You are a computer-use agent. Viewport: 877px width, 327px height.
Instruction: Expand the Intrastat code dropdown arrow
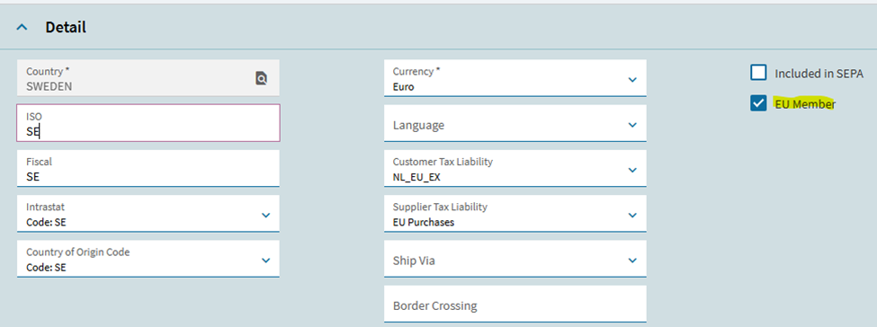[265, 216]
